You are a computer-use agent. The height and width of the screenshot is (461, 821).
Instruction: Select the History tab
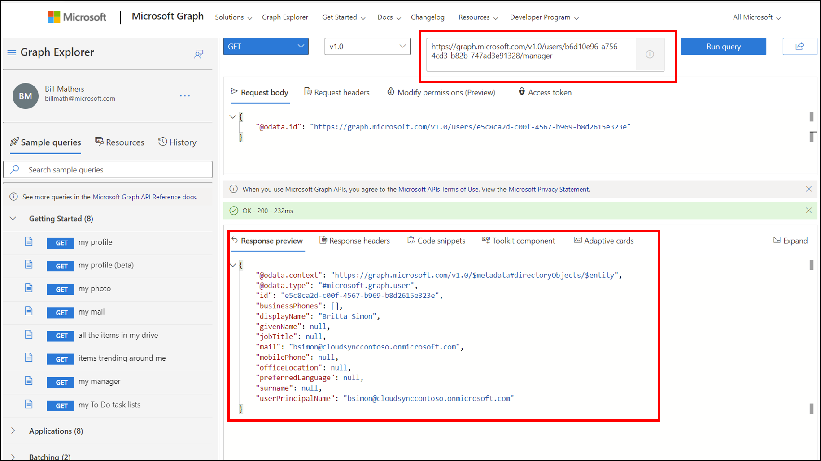pyautogui.click(x=178, y=142)
